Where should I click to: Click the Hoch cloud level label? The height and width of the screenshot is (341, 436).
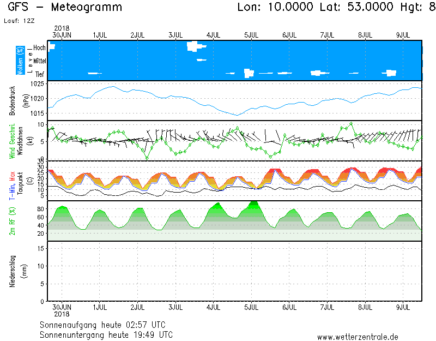(x=39, y=48)
